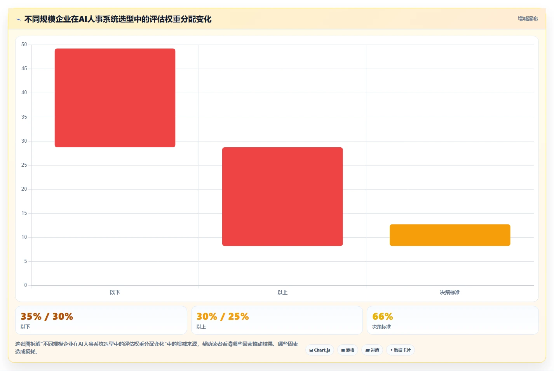This screenshot has width=554, height=371.
Task: Open the 66% 决策标准 data card
Action: tap(453, 320)
